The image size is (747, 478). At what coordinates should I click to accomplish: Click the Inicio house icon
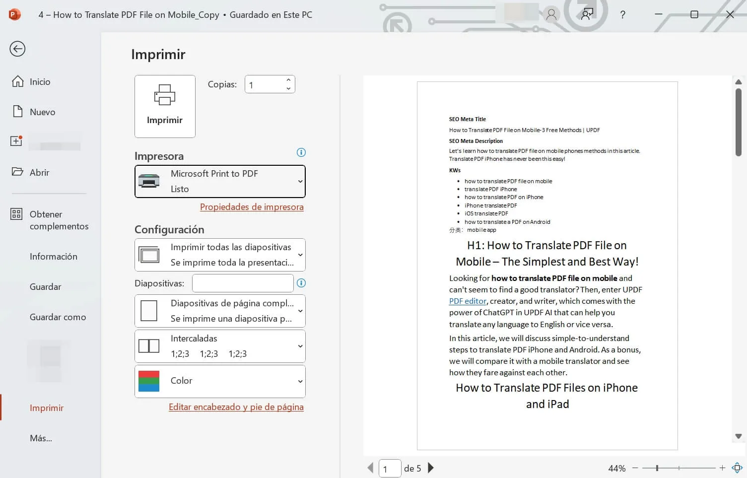[18, 81]
